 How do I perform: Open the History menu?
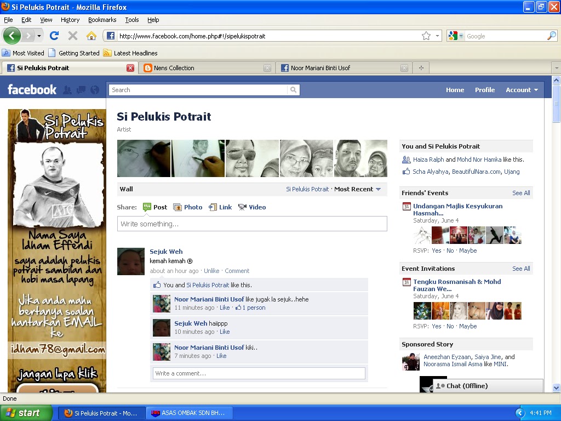(x=70, y=20)
